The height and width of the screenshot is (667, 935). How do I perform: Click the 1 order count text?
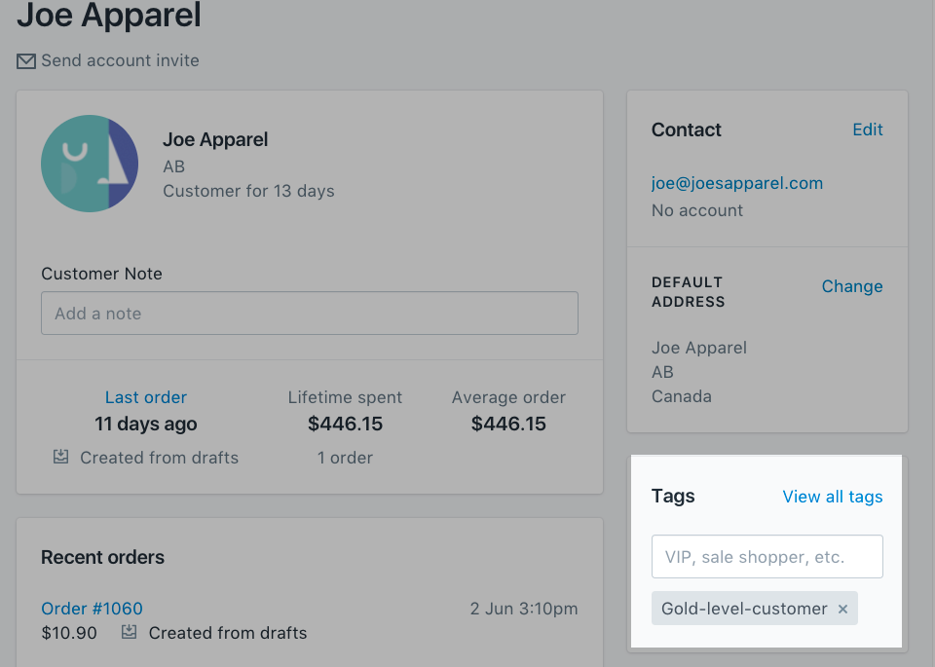pos(345,458)
